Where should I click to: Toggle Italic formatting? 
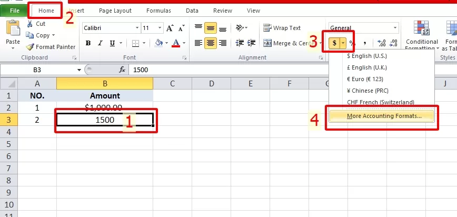pyautogui.click(x=100, y=44)
